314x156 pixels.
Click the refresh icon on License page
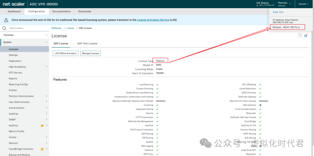300,35
